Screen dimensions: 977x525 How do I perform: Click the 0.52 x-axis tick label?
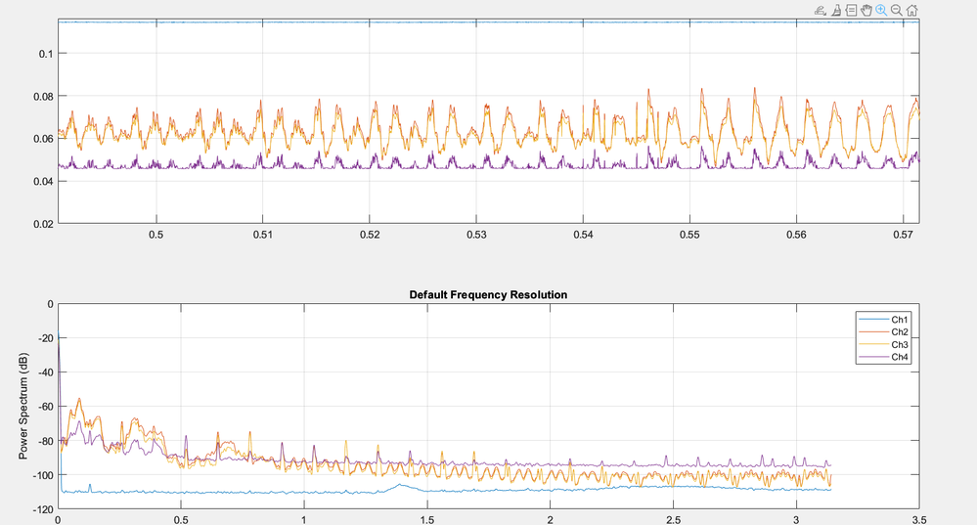[x=370, y=235]
